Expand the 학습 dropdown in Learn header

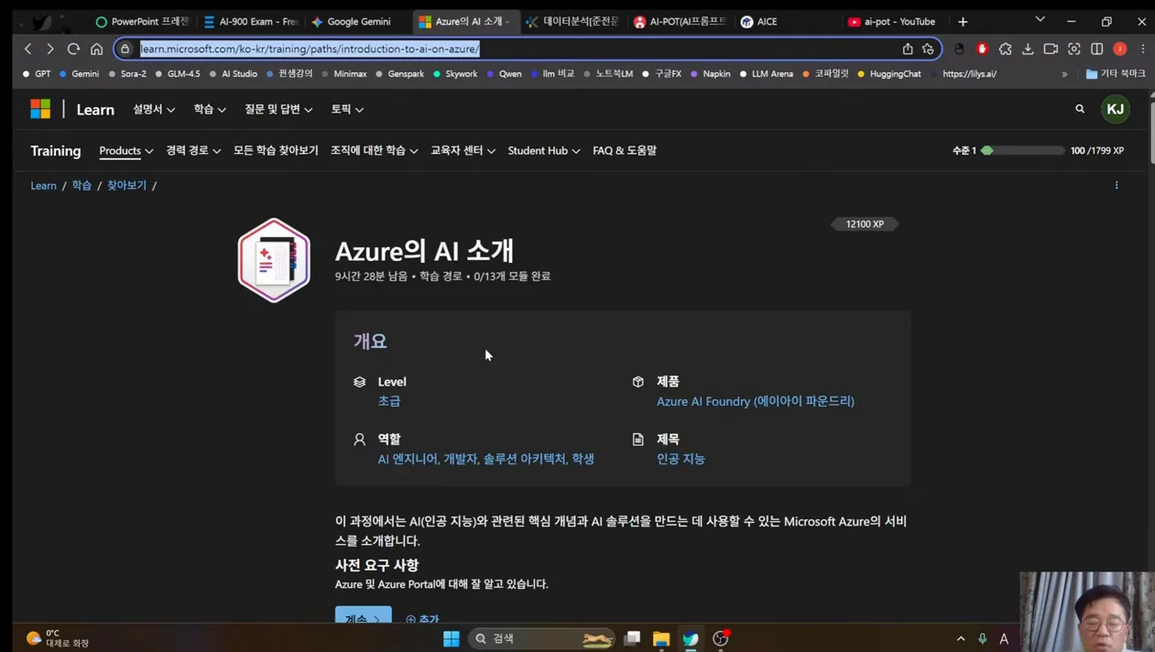pyautogui.click(x=210, y=109)
